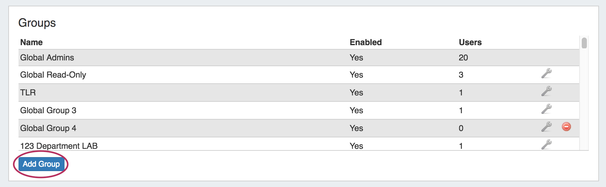Click the wrench icon for Global Group 4
This screenshot has height=187, width=606.
click(546, 127)
